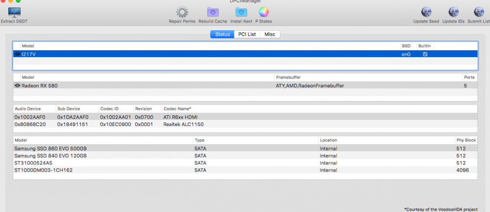Viewport: 490px width, 212px height.
Task: Select the ST1000DM003-1CH162 drive row
Action: 245,170
